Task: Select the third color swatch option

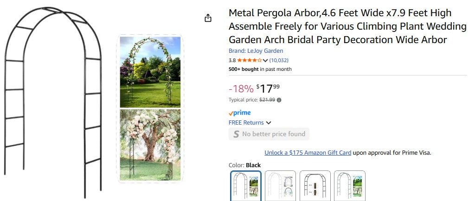Action: point(315,186)
